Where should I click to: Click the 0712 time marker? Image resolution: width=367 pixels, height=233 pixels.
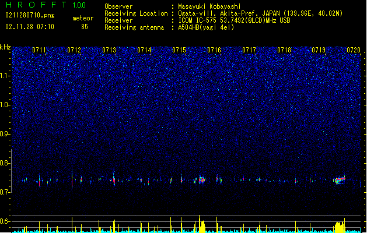tap(74, 50)
